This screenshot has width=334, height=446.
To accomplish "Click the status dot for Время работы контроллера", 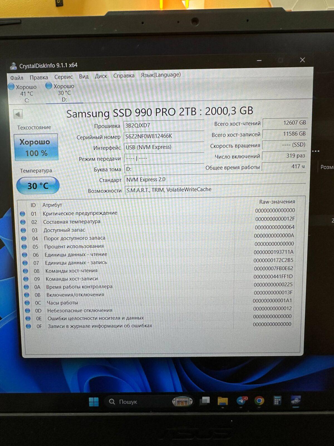I will click(26, 287).
